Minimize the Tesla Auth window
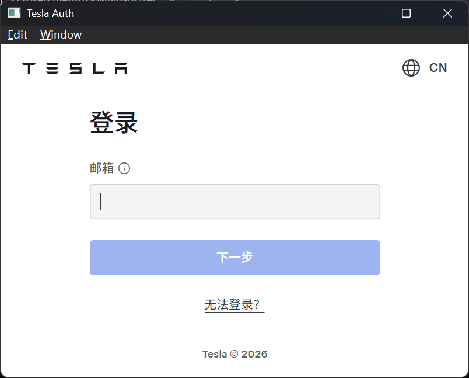 [x=366, y=13]
